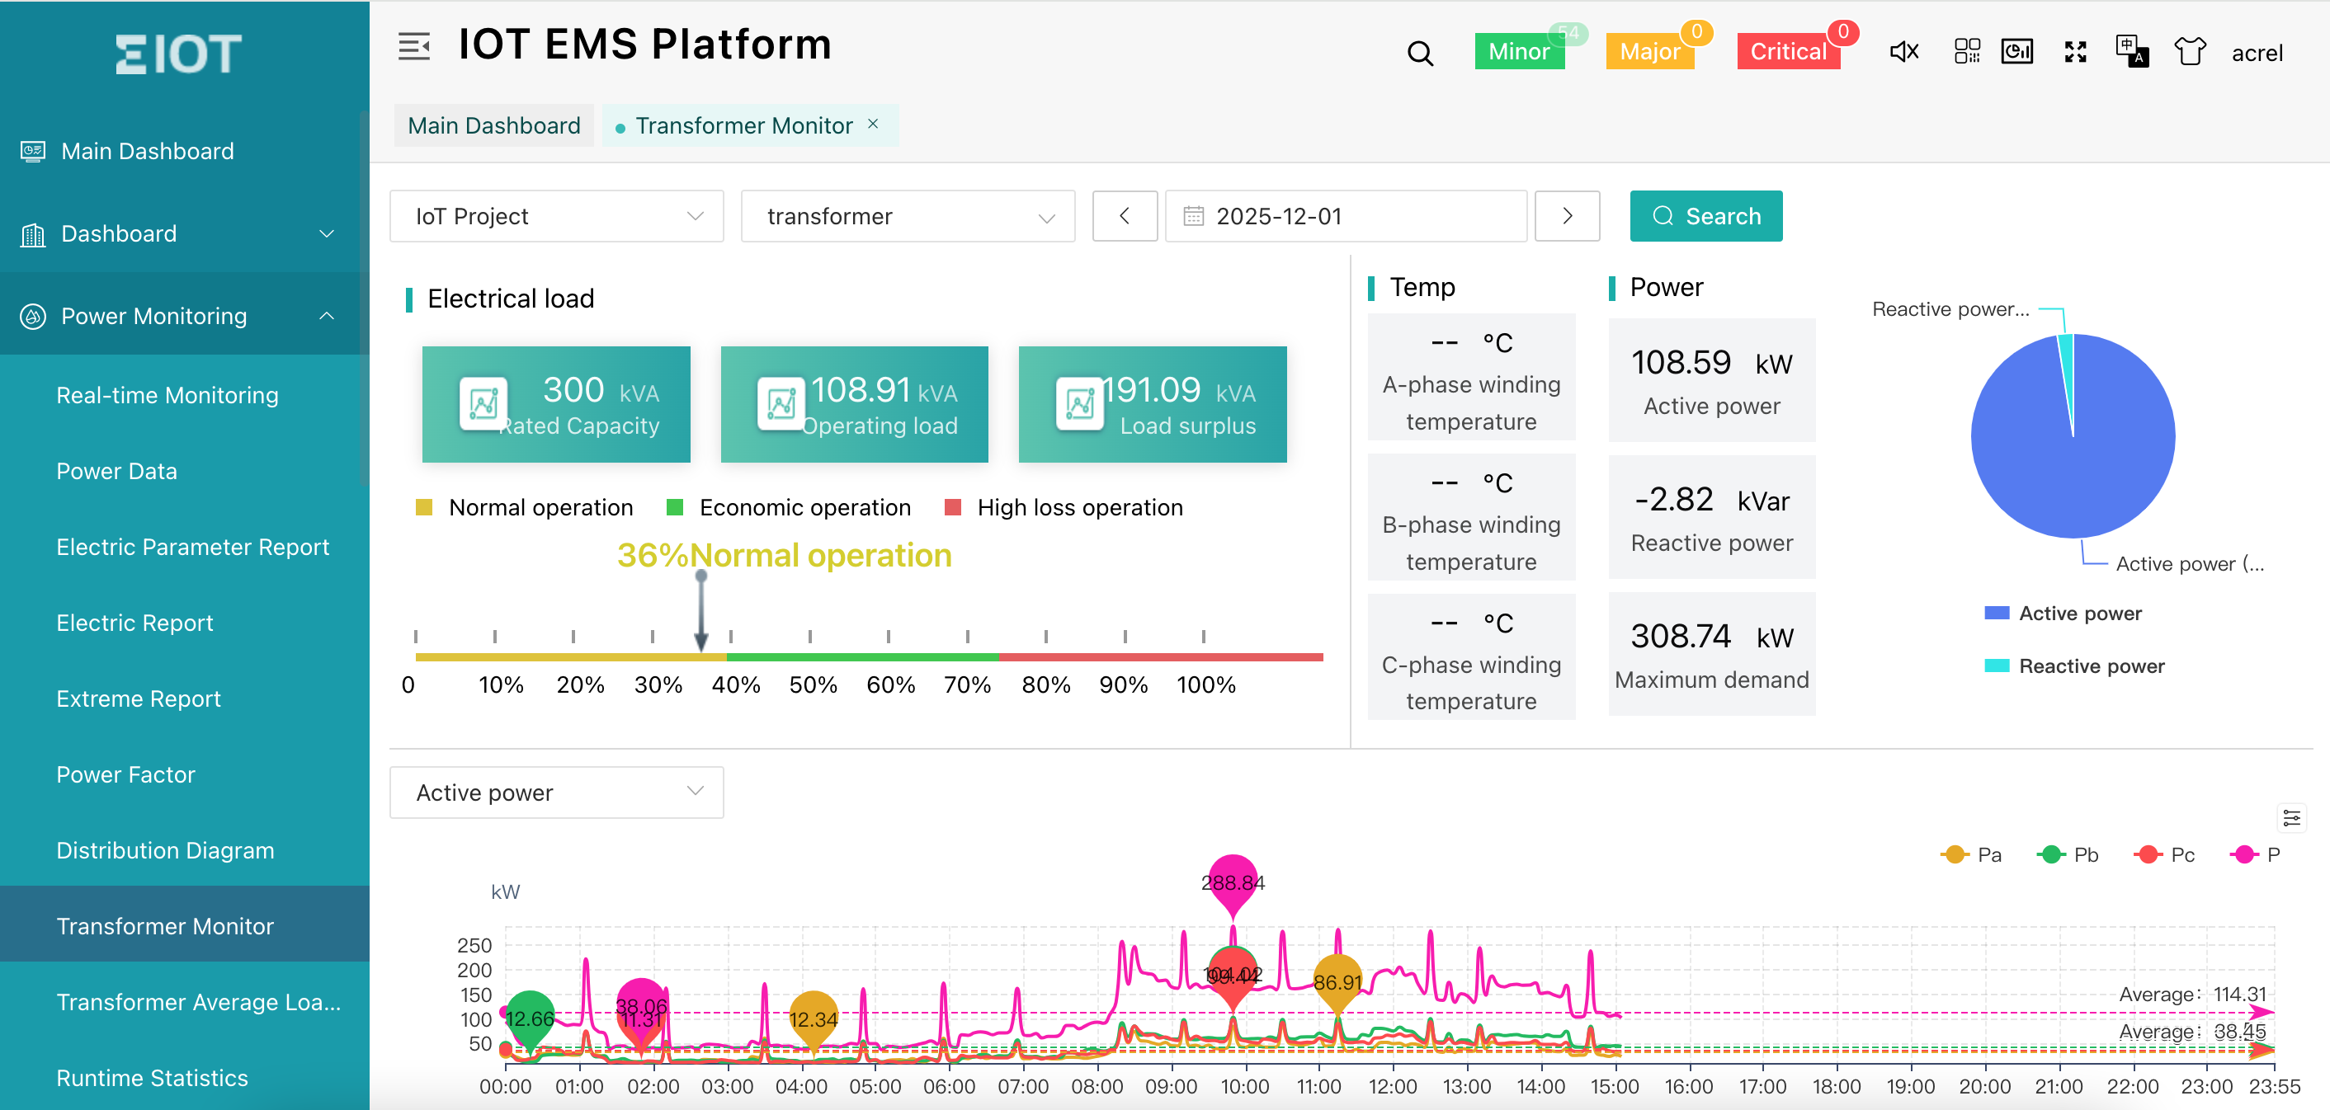Screen dimensions: 2330x1110
Task: Open the theme shirt icon
Action: pos(2190,51)
